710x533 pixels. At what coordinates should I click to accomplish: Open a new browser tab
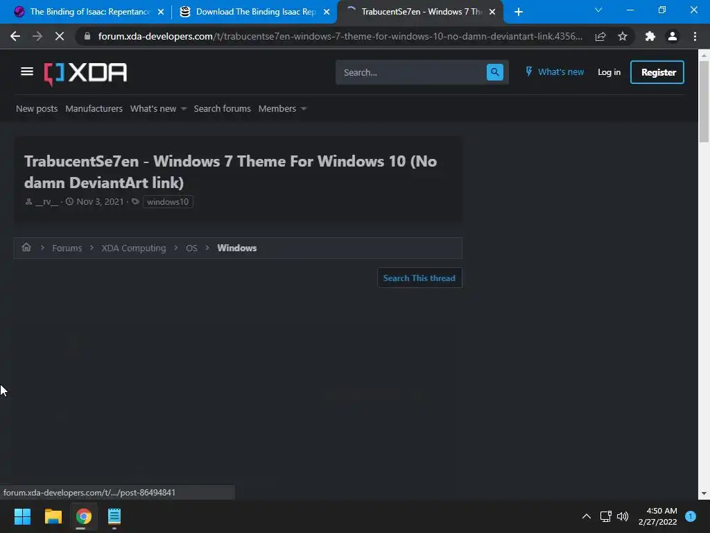point(519,12)
